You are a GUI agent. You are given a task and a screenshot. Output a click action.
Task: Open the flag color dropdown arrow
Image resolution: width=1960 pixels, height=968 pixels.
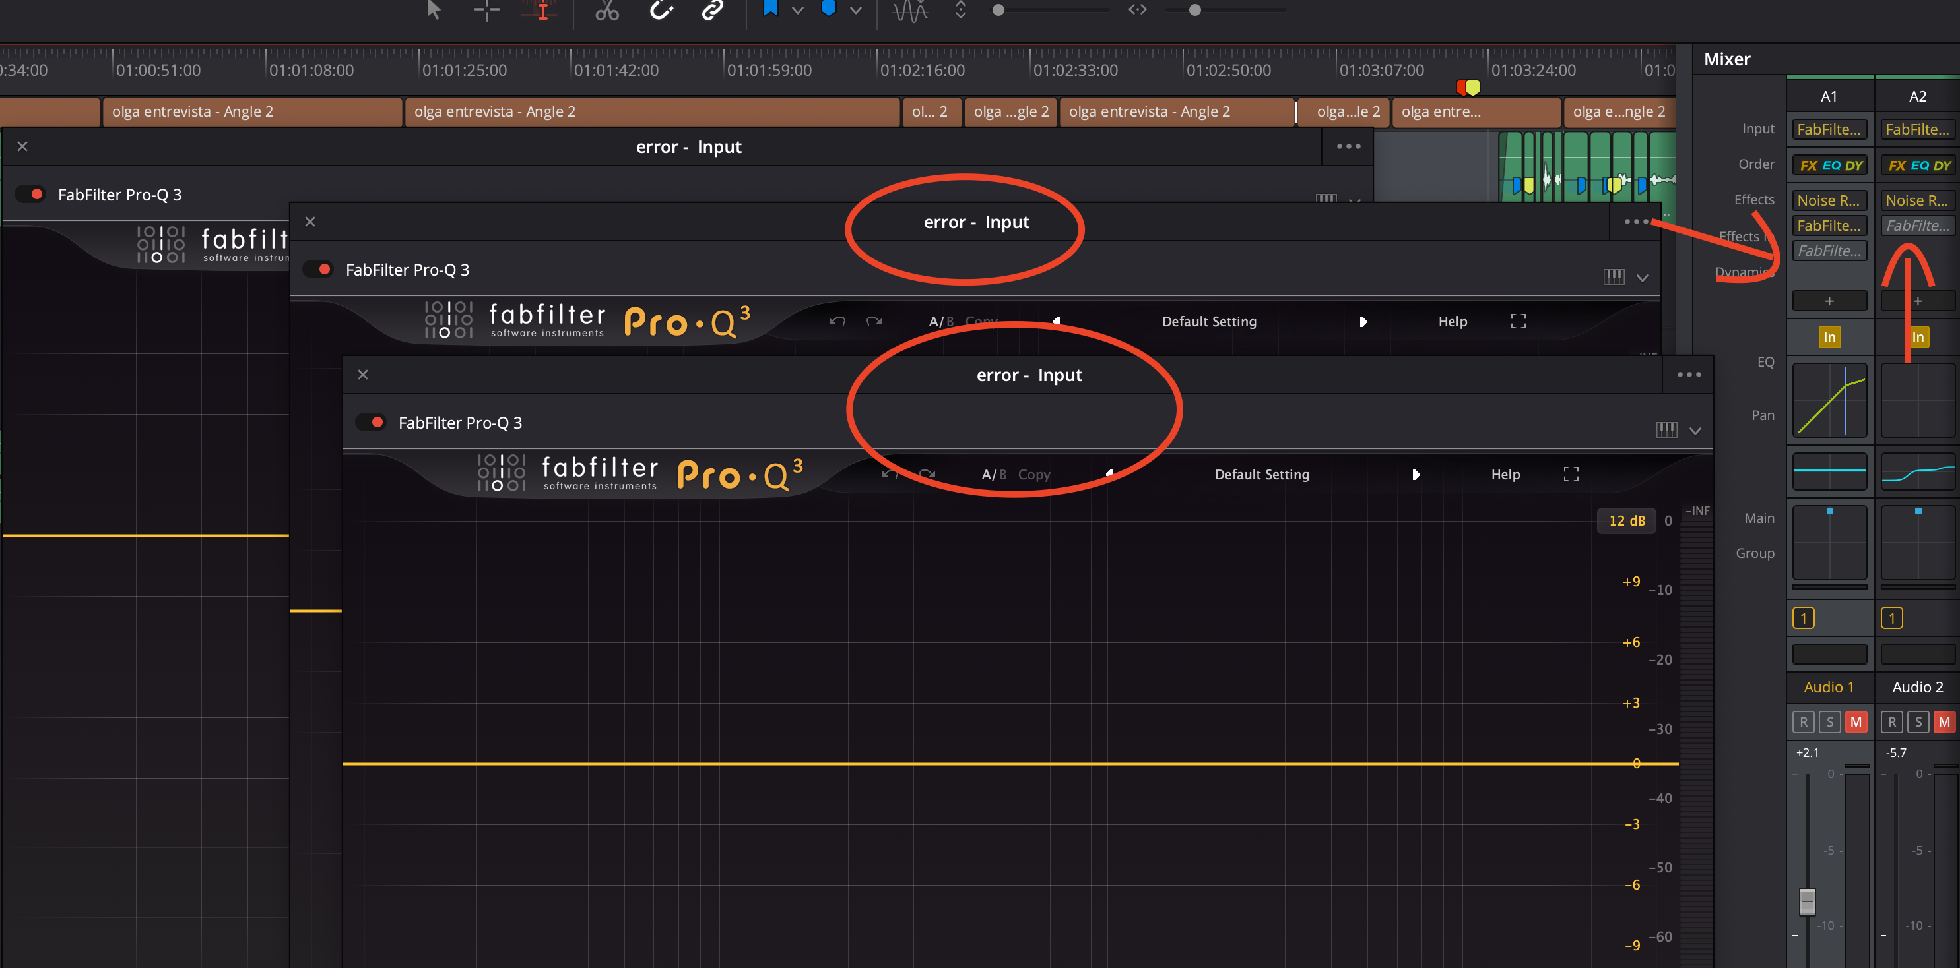coord(797,11)
